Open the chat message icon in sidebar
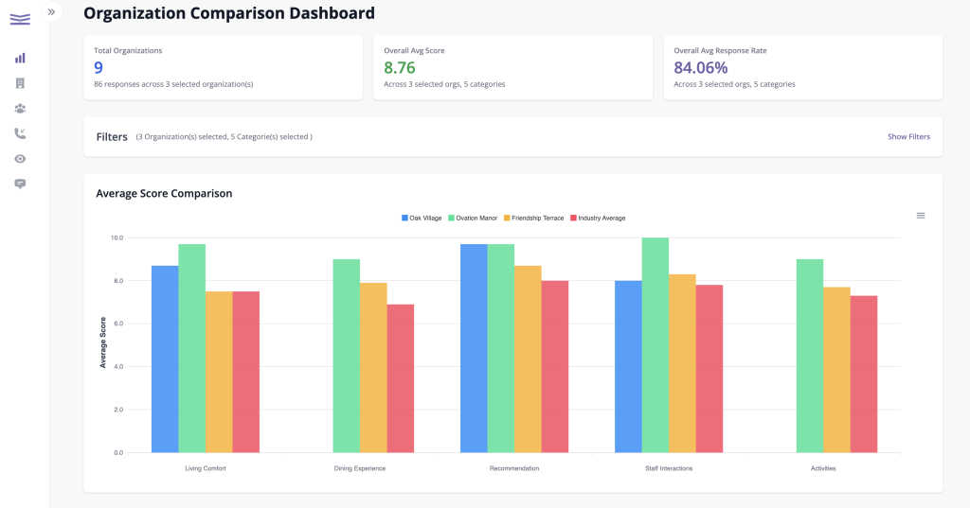Image resolution: width=970 pixels, height=508 pixels. (20, 184)
